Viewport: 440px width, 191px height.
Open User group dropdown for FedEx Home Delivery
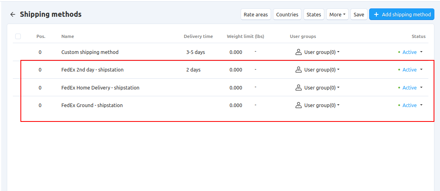[321, 88]
